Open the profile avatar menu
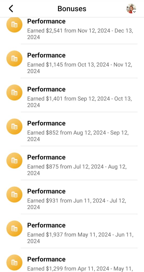The width and height of the screenshot is (144, 272). pyautogui.click(x=131, y=9)
